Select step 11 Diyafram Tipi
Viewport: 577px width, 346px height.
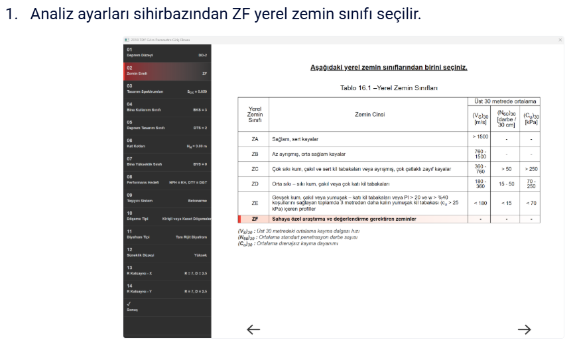point(166,234)
